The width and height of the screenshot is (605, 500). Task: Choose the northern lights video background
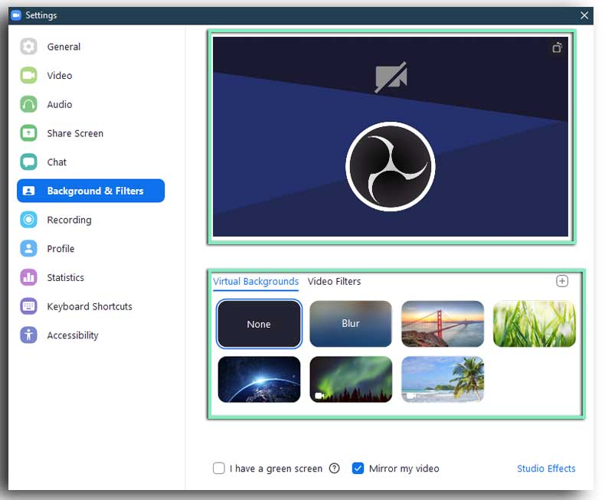[x=351, y=379]
